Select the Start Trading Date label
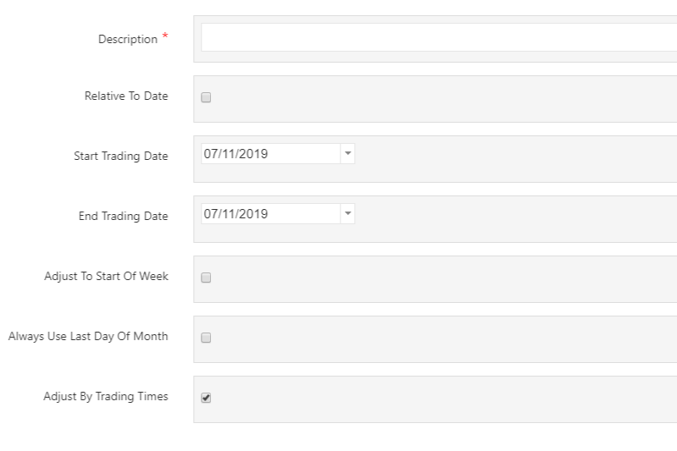This screenshot has width=677, height=451. tap(121, 156)
